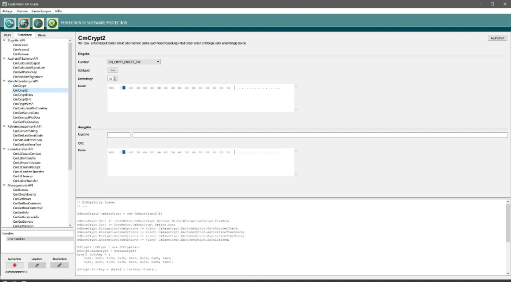The width and height of the screenshot is (511, 282).
Task: Increase Datenlänge with the stepper up arrow
Action: point(115,78)
